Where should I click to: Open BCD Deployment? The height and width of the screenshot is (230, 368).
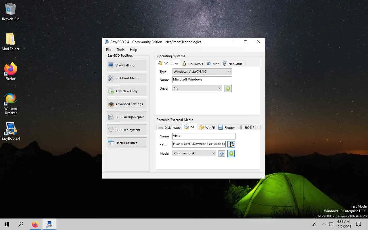click(127, 130)
